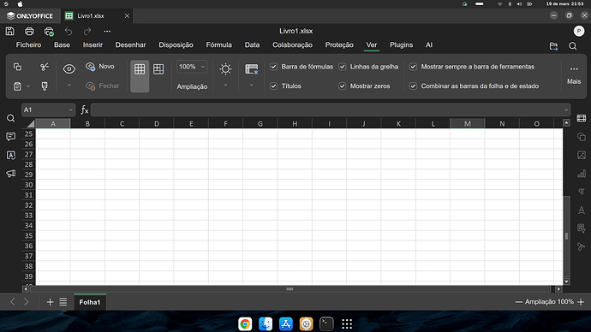
Task: Open the sheet view eye icon
Action: (x=69, y=69)
